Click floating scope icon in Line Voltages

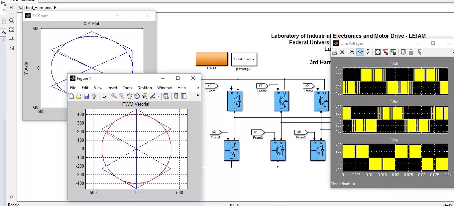click(403, 52)
